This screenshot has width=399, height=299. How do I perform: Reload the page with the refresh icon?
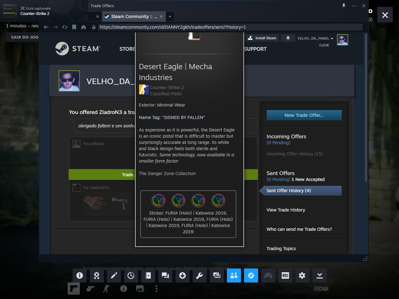pyautogui.click(x=65, y=27)
